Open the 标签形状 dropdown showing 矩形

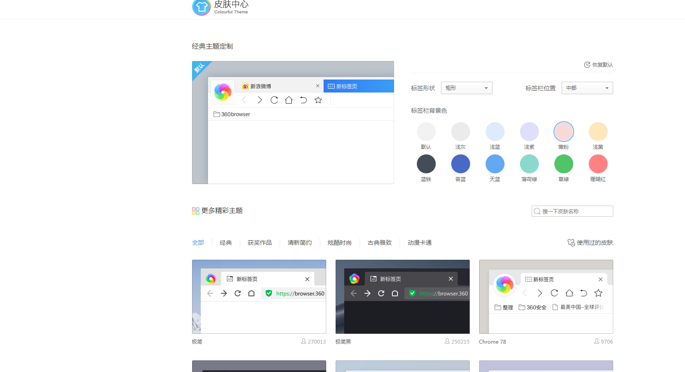(466, 88)
